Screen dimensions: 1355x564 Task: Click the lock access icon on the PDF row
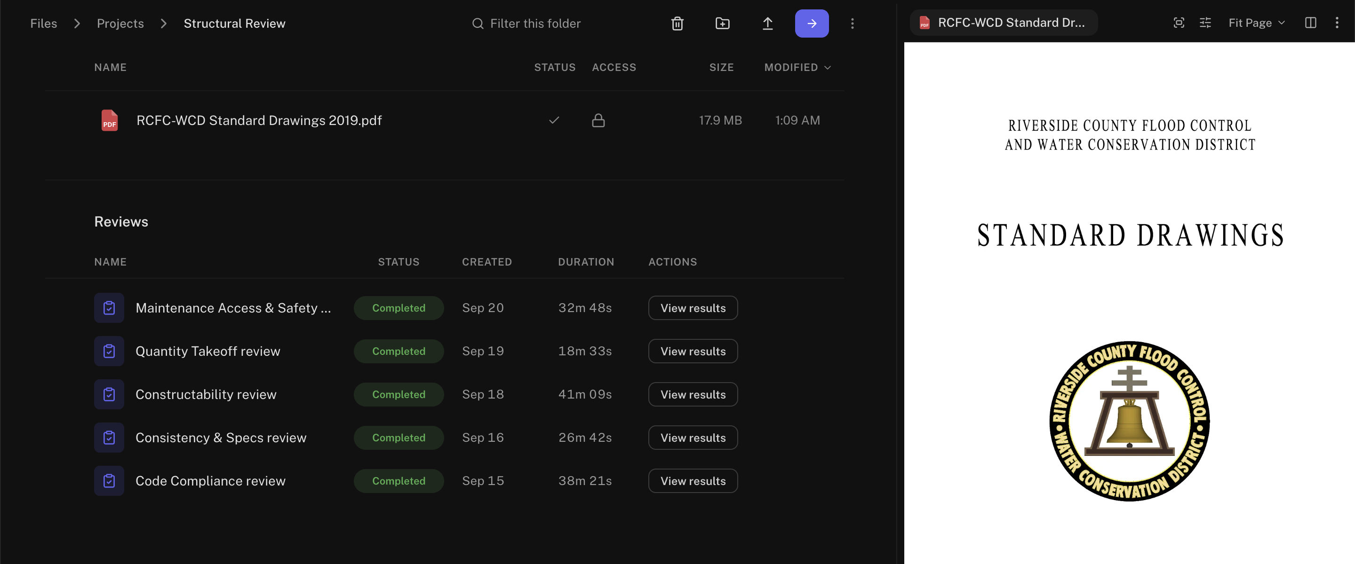click(598, 120)
